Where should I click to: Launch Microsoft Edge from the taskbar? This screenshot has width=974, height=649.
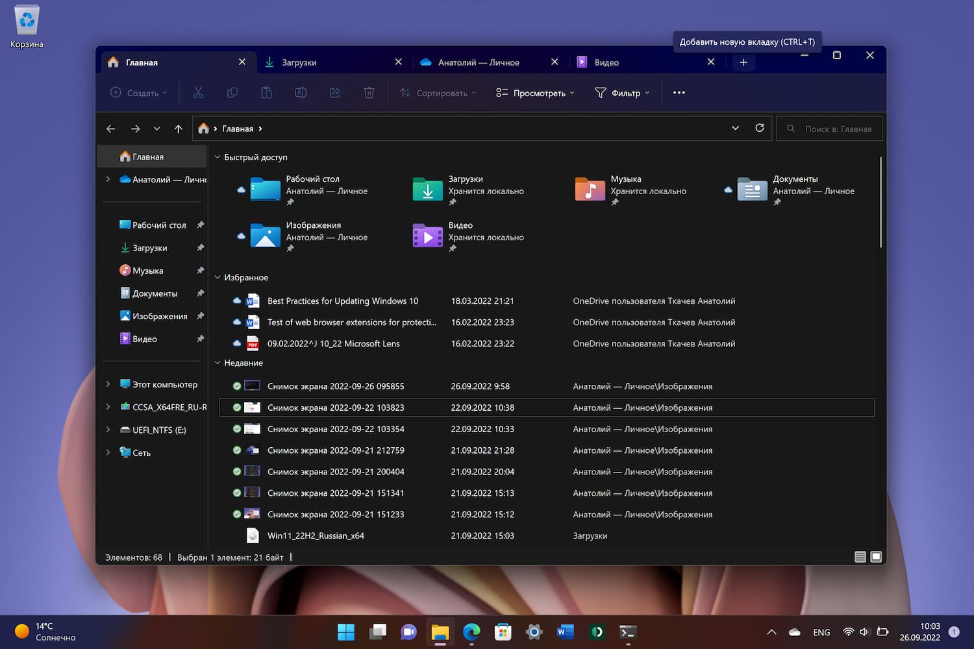[x=471, y=631]
